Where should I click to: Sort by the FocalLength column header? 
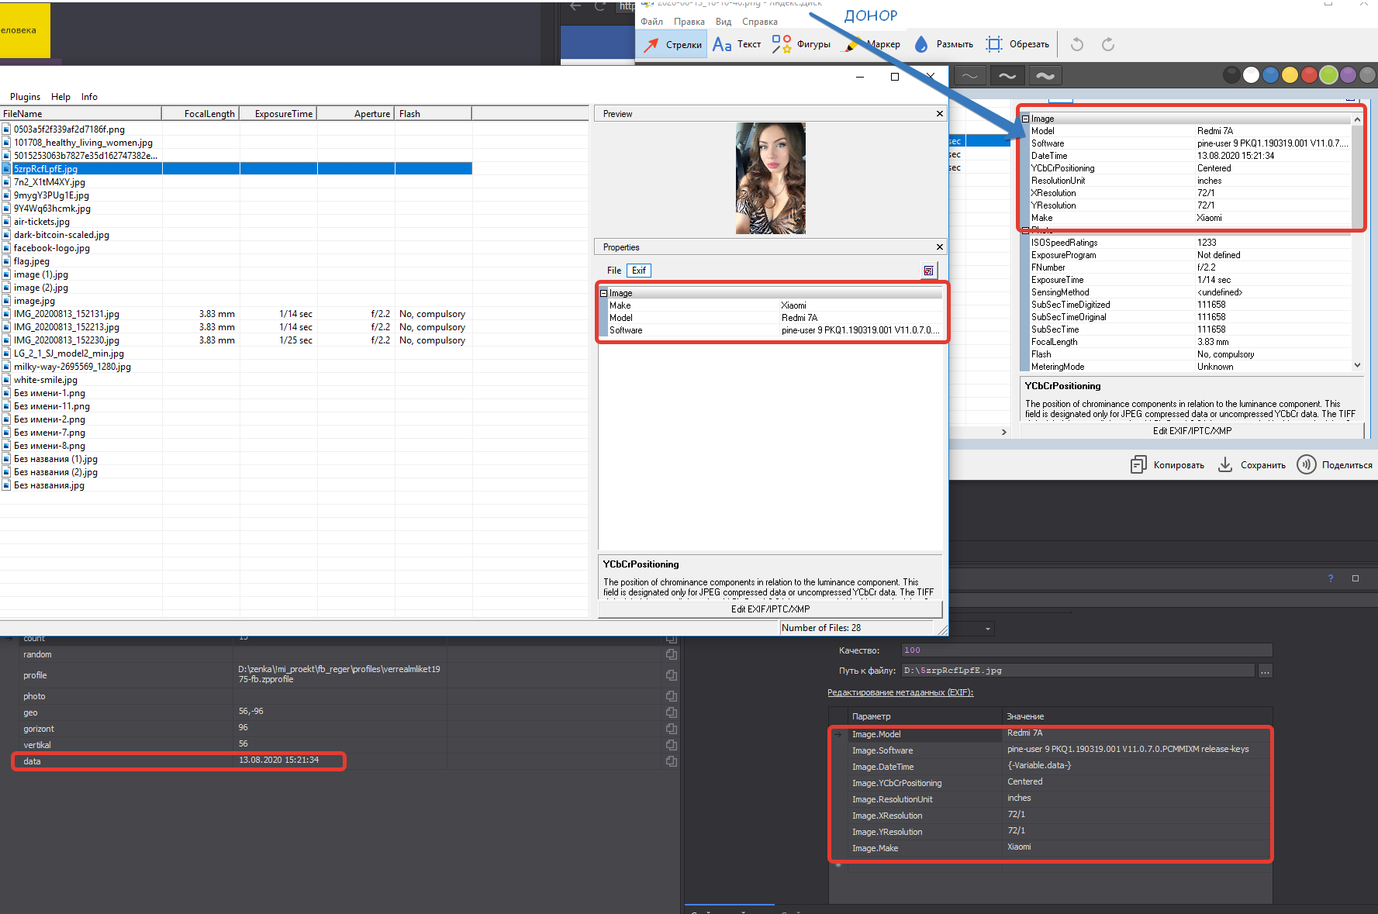point(200,114)
